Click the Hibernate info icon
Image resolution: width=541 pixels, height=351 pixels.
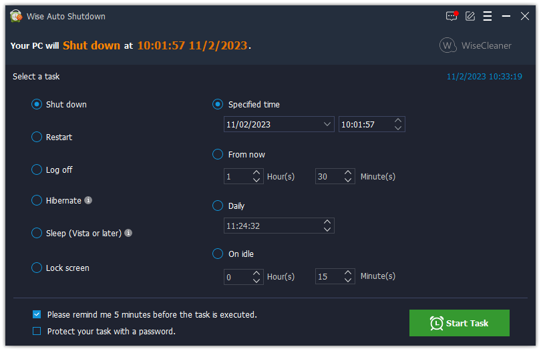[x=88, y=200]
